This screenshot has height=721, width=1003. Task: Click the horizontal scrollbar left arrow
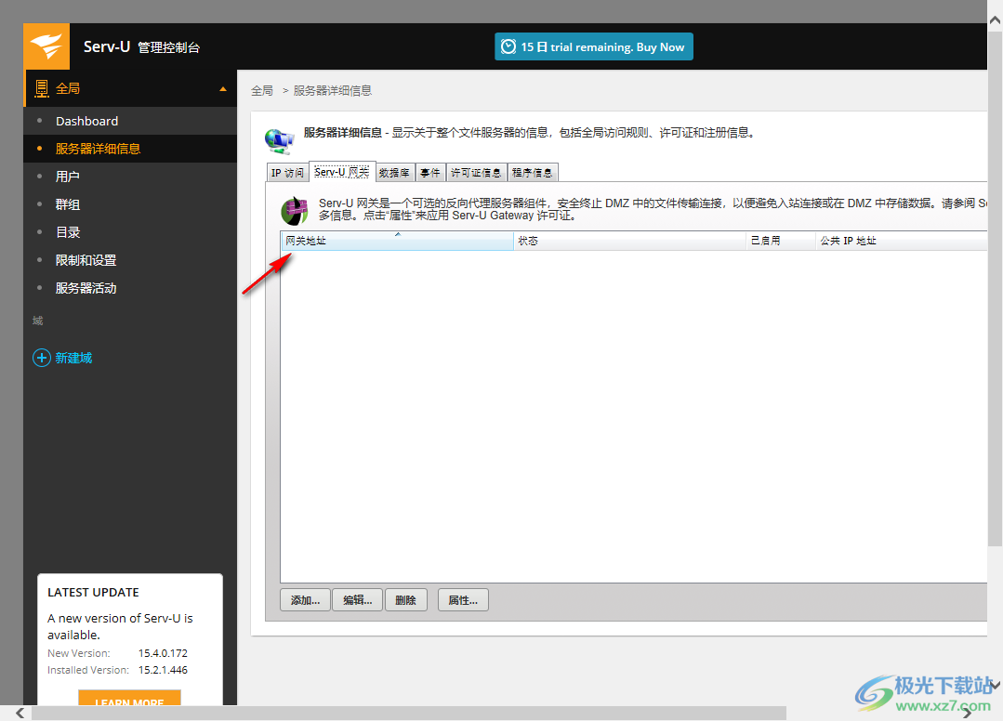(x=20, y=714)
